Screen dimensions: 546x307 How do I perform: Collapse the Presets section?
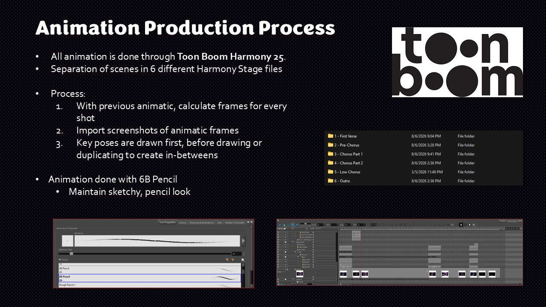60,259
